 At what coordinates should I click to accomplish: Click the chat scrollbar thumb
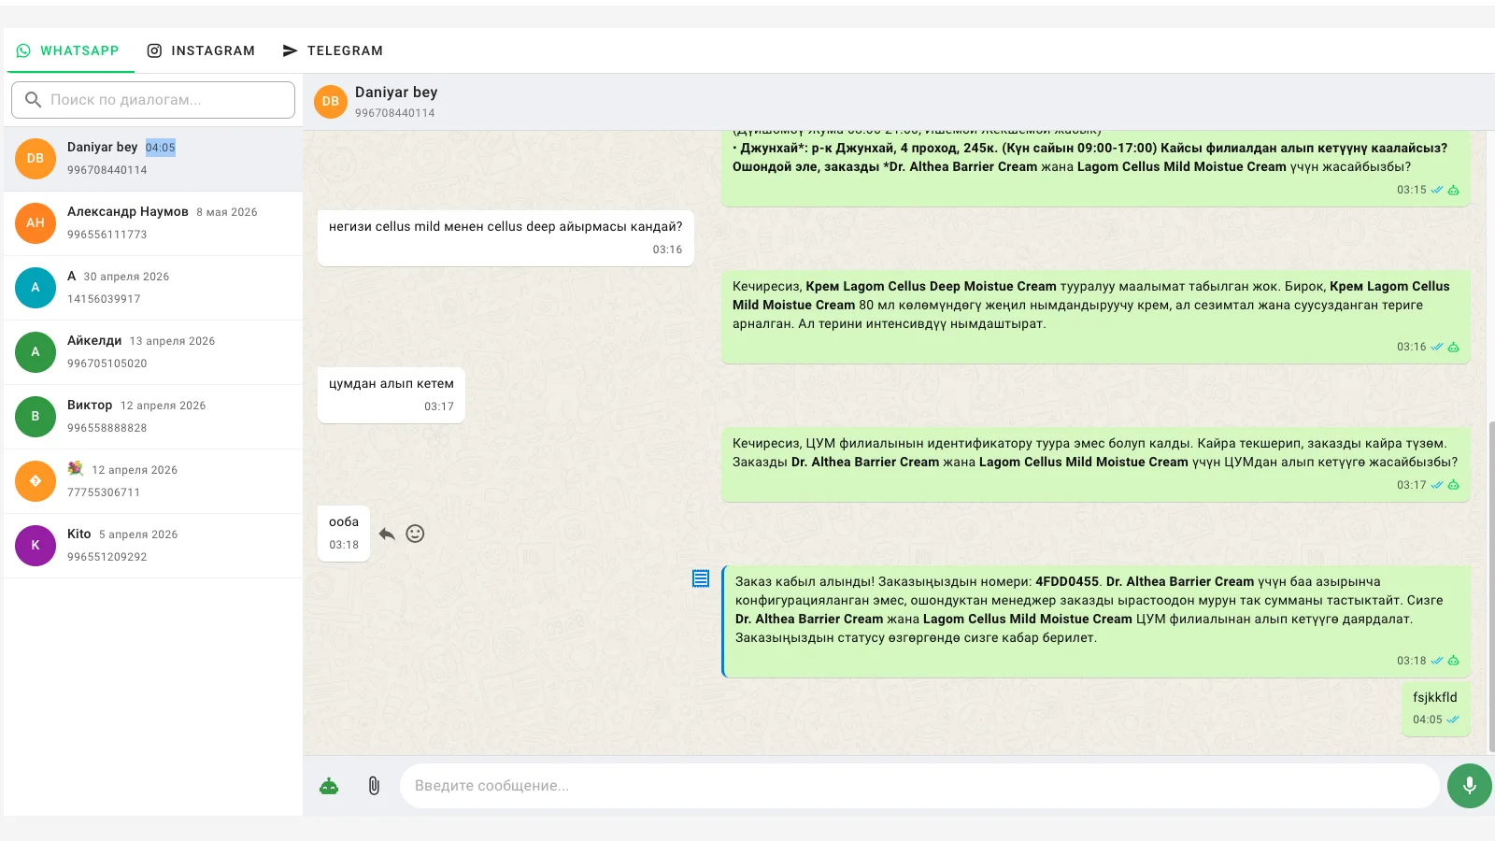[x=1490, y=586]
